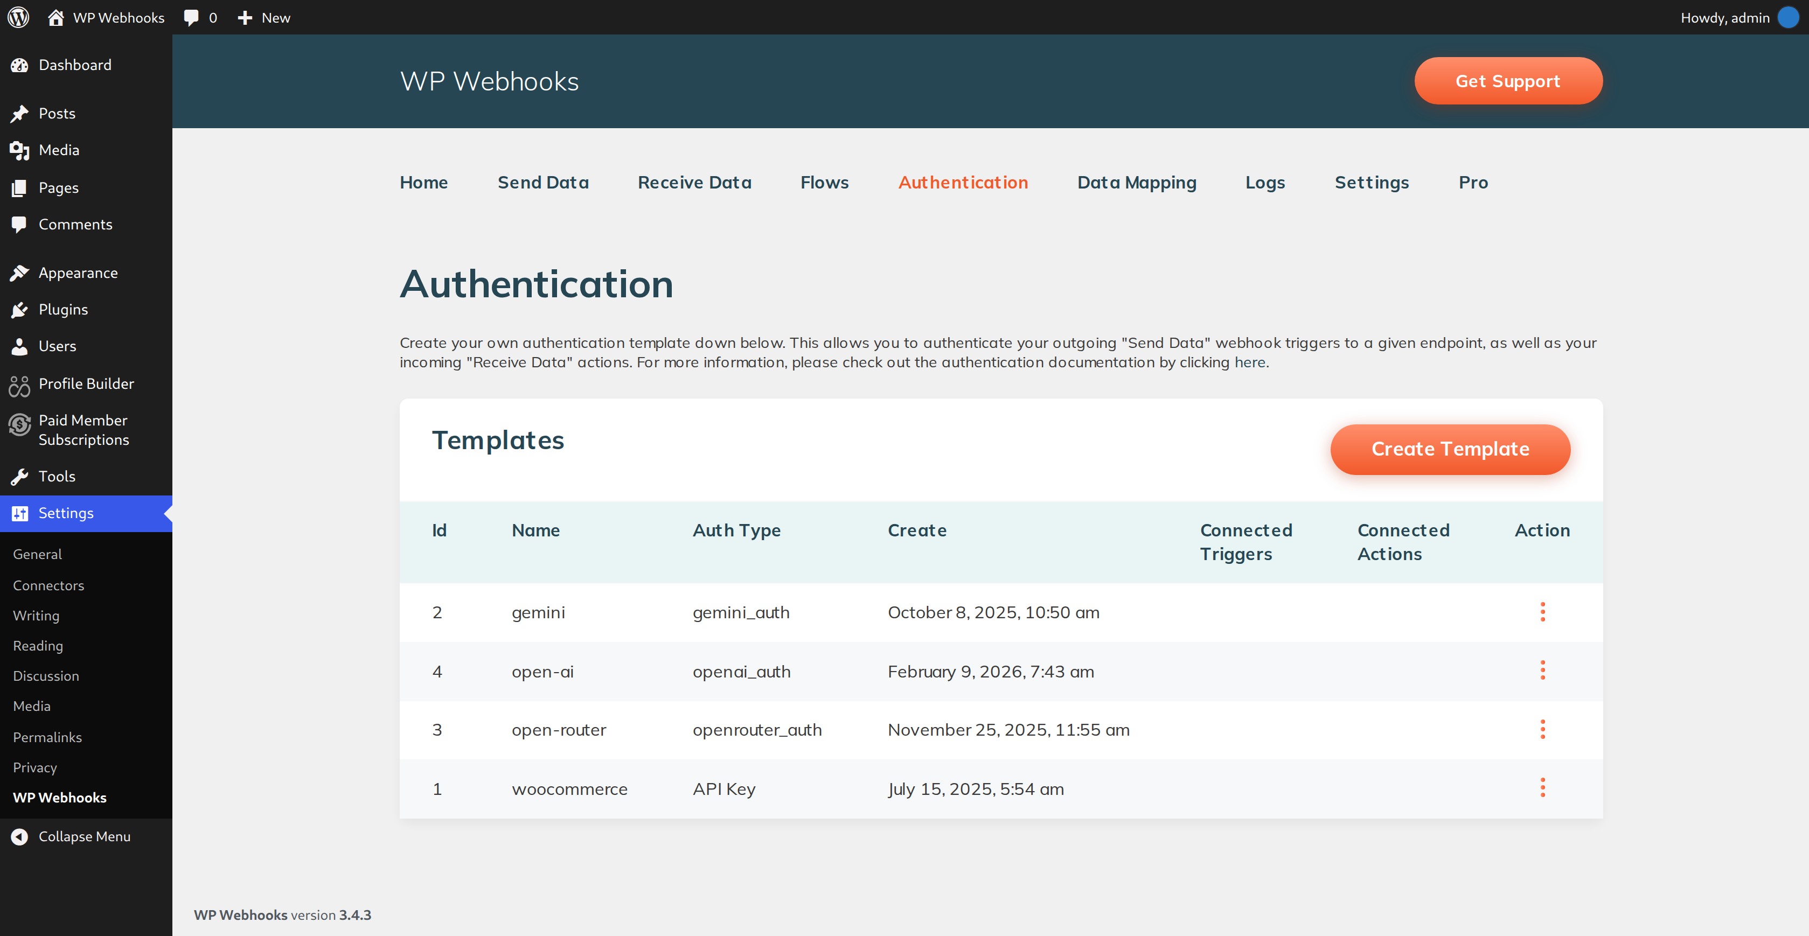This screenshot has height=936, width=1809.
Task: Click the Create Template button
Action: pyautogui.click(x=1450, y=449)
